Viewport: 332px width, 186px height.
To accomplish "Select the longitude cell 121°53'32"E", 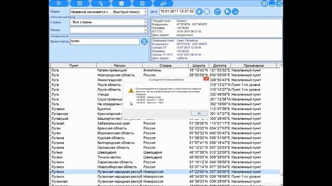I will click(220, 70).
